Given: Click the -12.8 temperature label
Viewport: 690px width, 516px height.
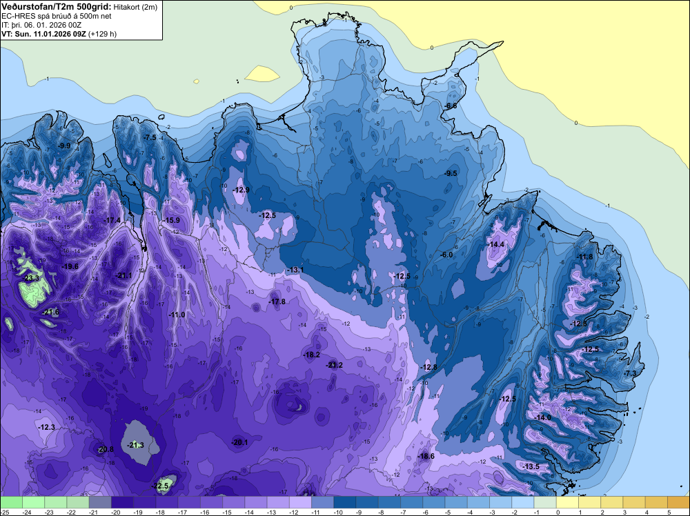Looking at the screenshot, I should (x=428, y=367).
